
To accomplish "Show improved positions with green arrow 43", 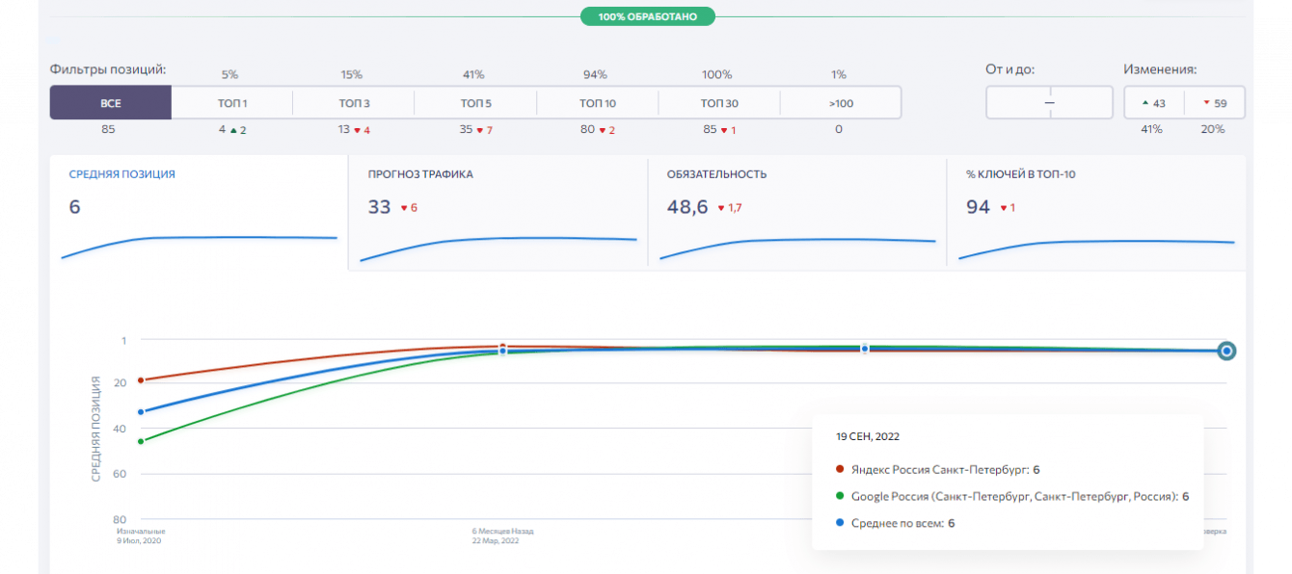I will point(1154,103).
